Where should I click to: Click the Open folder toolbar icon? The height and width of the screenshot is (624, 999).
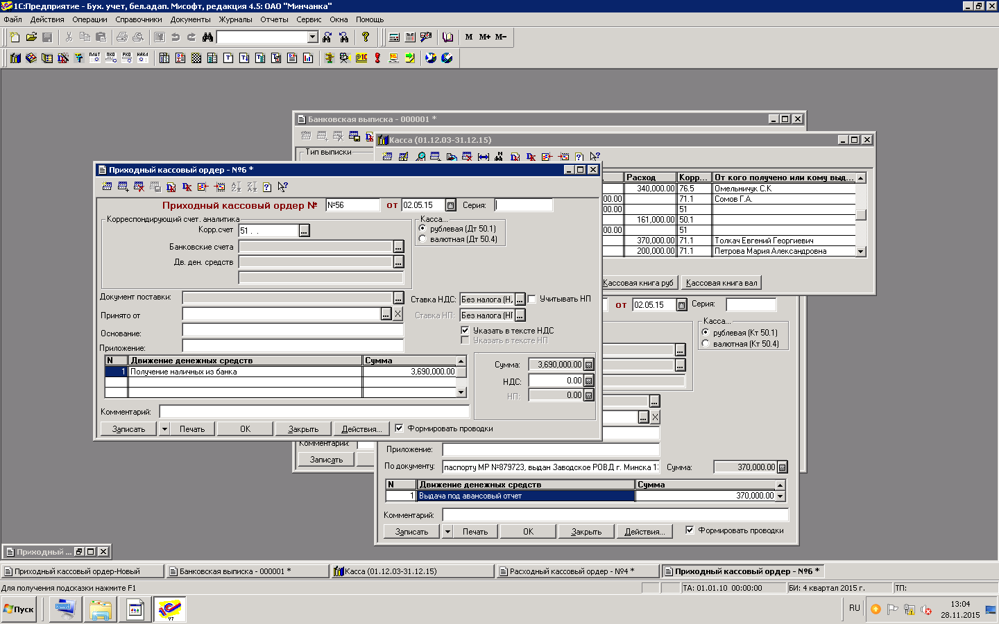click(x=31, y=37)
